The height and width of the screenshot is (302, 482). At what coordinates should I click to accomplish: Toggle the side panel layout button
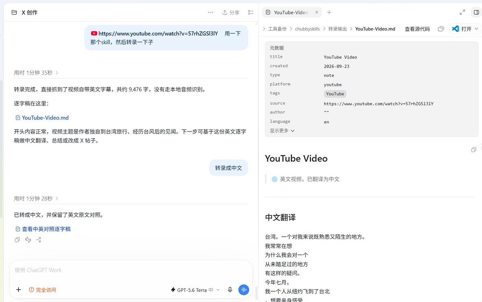pyautogui.click(x=476, y=12)
